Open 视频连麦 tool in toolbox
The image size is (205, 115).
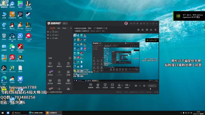50,73
